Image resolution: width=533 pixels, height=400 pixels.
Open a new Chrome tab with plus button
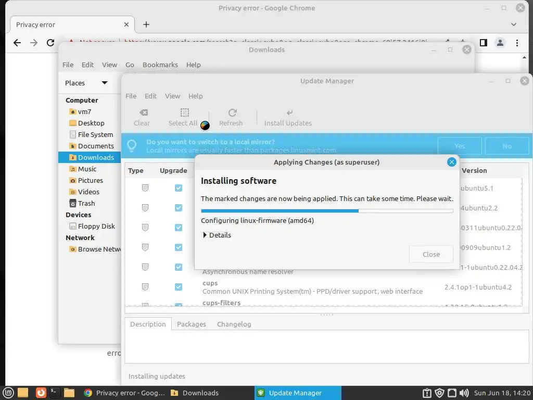146,24
